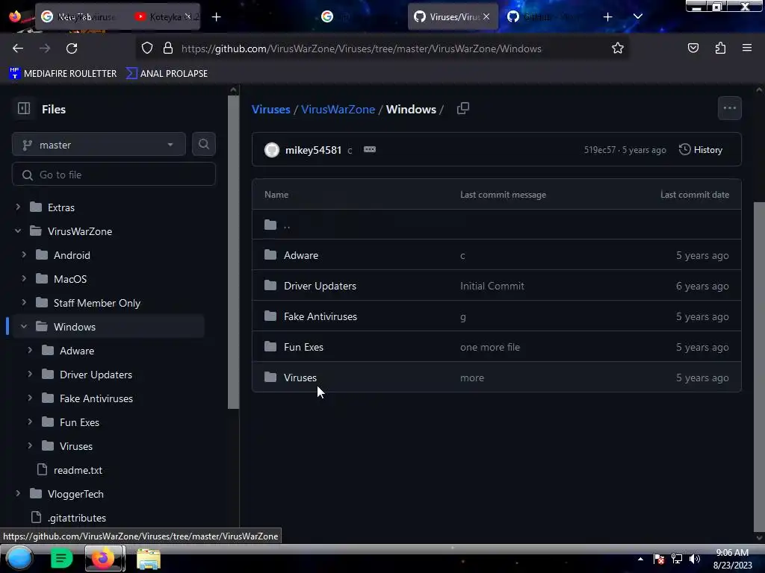Open the list all tabs chevron
Viewport: 765px width, 573px height.
[x=638, y=16]
